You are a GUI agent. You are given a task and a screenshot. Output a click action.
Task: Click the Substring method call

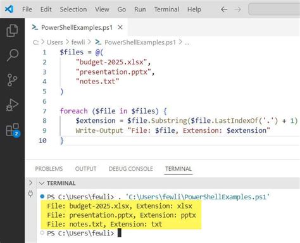pos(169,120)
